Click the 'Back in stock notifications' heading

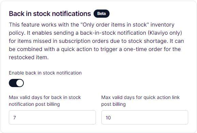pos(50,14)
